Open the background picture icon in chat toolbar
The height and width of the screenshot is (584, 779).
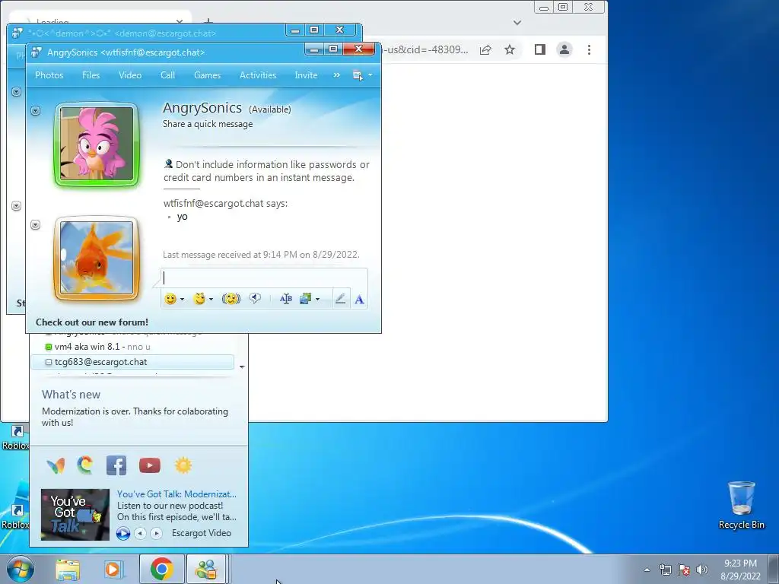[x=305, y=299]
